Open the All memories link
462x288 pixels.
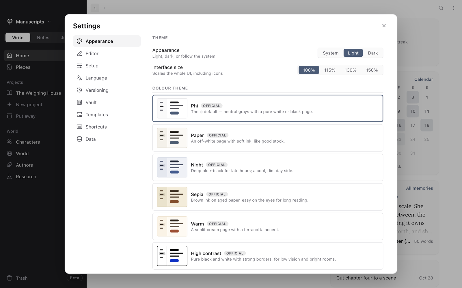420,188
